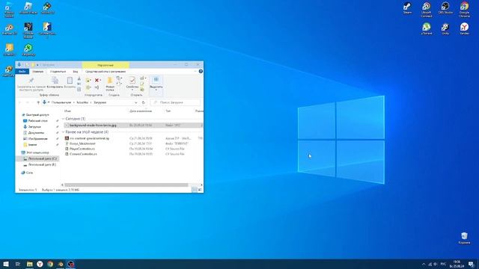
Task: Select Загрузки in the navigation pane
Action: 34,126
